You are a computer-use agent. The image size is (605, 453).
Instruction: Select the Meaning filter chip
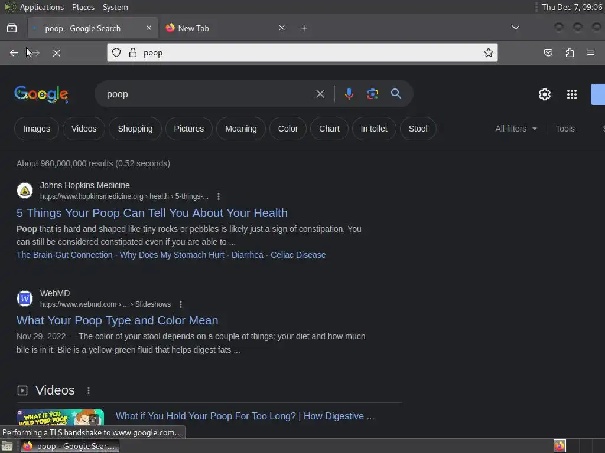(241, 129)
